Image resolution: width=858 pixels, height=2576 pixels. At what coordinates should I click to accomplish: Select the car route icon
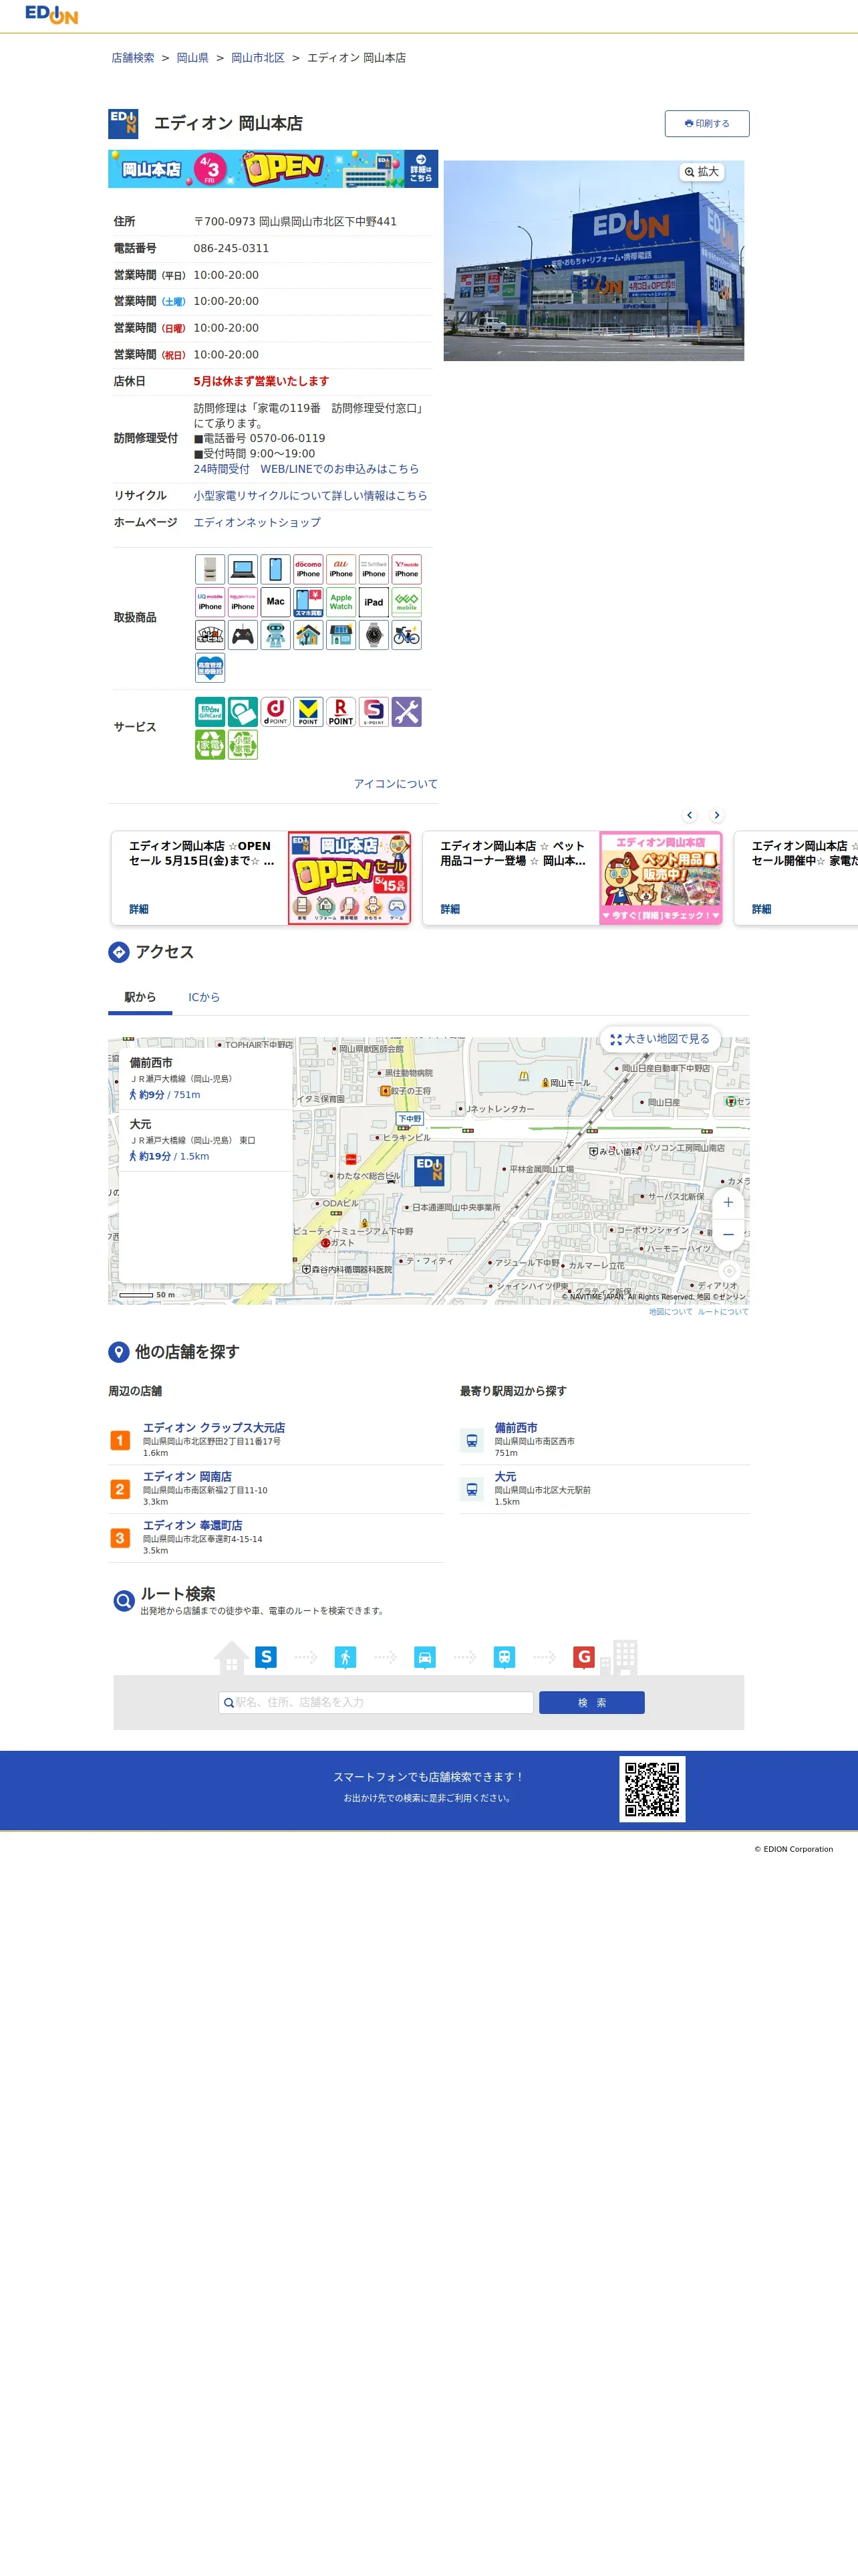coord(424,1657)
